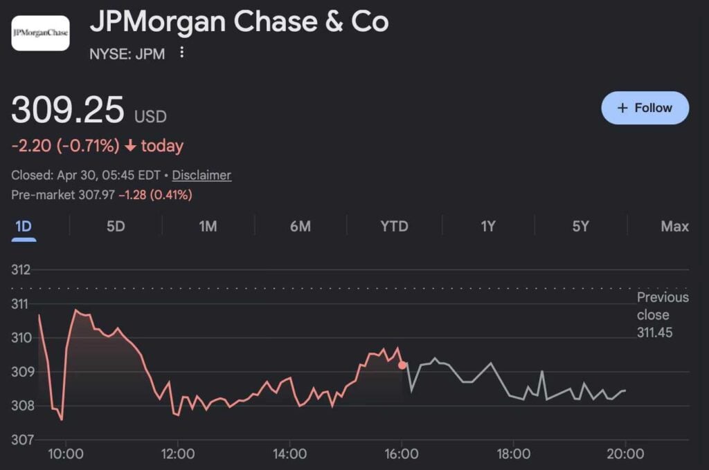
Task: Click the down arrow beside today
Action: point(130,147)
